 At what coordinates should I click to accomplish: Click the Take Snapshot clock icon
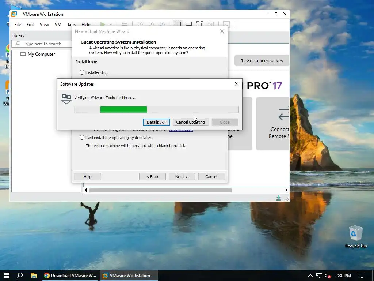140,24
